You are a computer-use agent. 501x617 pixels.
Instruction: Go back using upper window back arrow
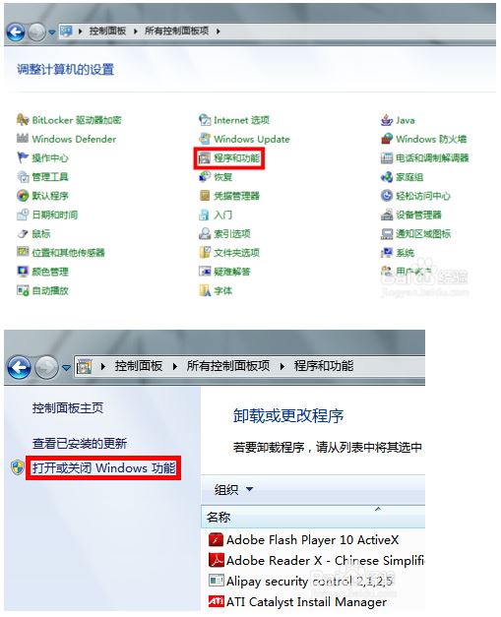click(x=16, y=31)
